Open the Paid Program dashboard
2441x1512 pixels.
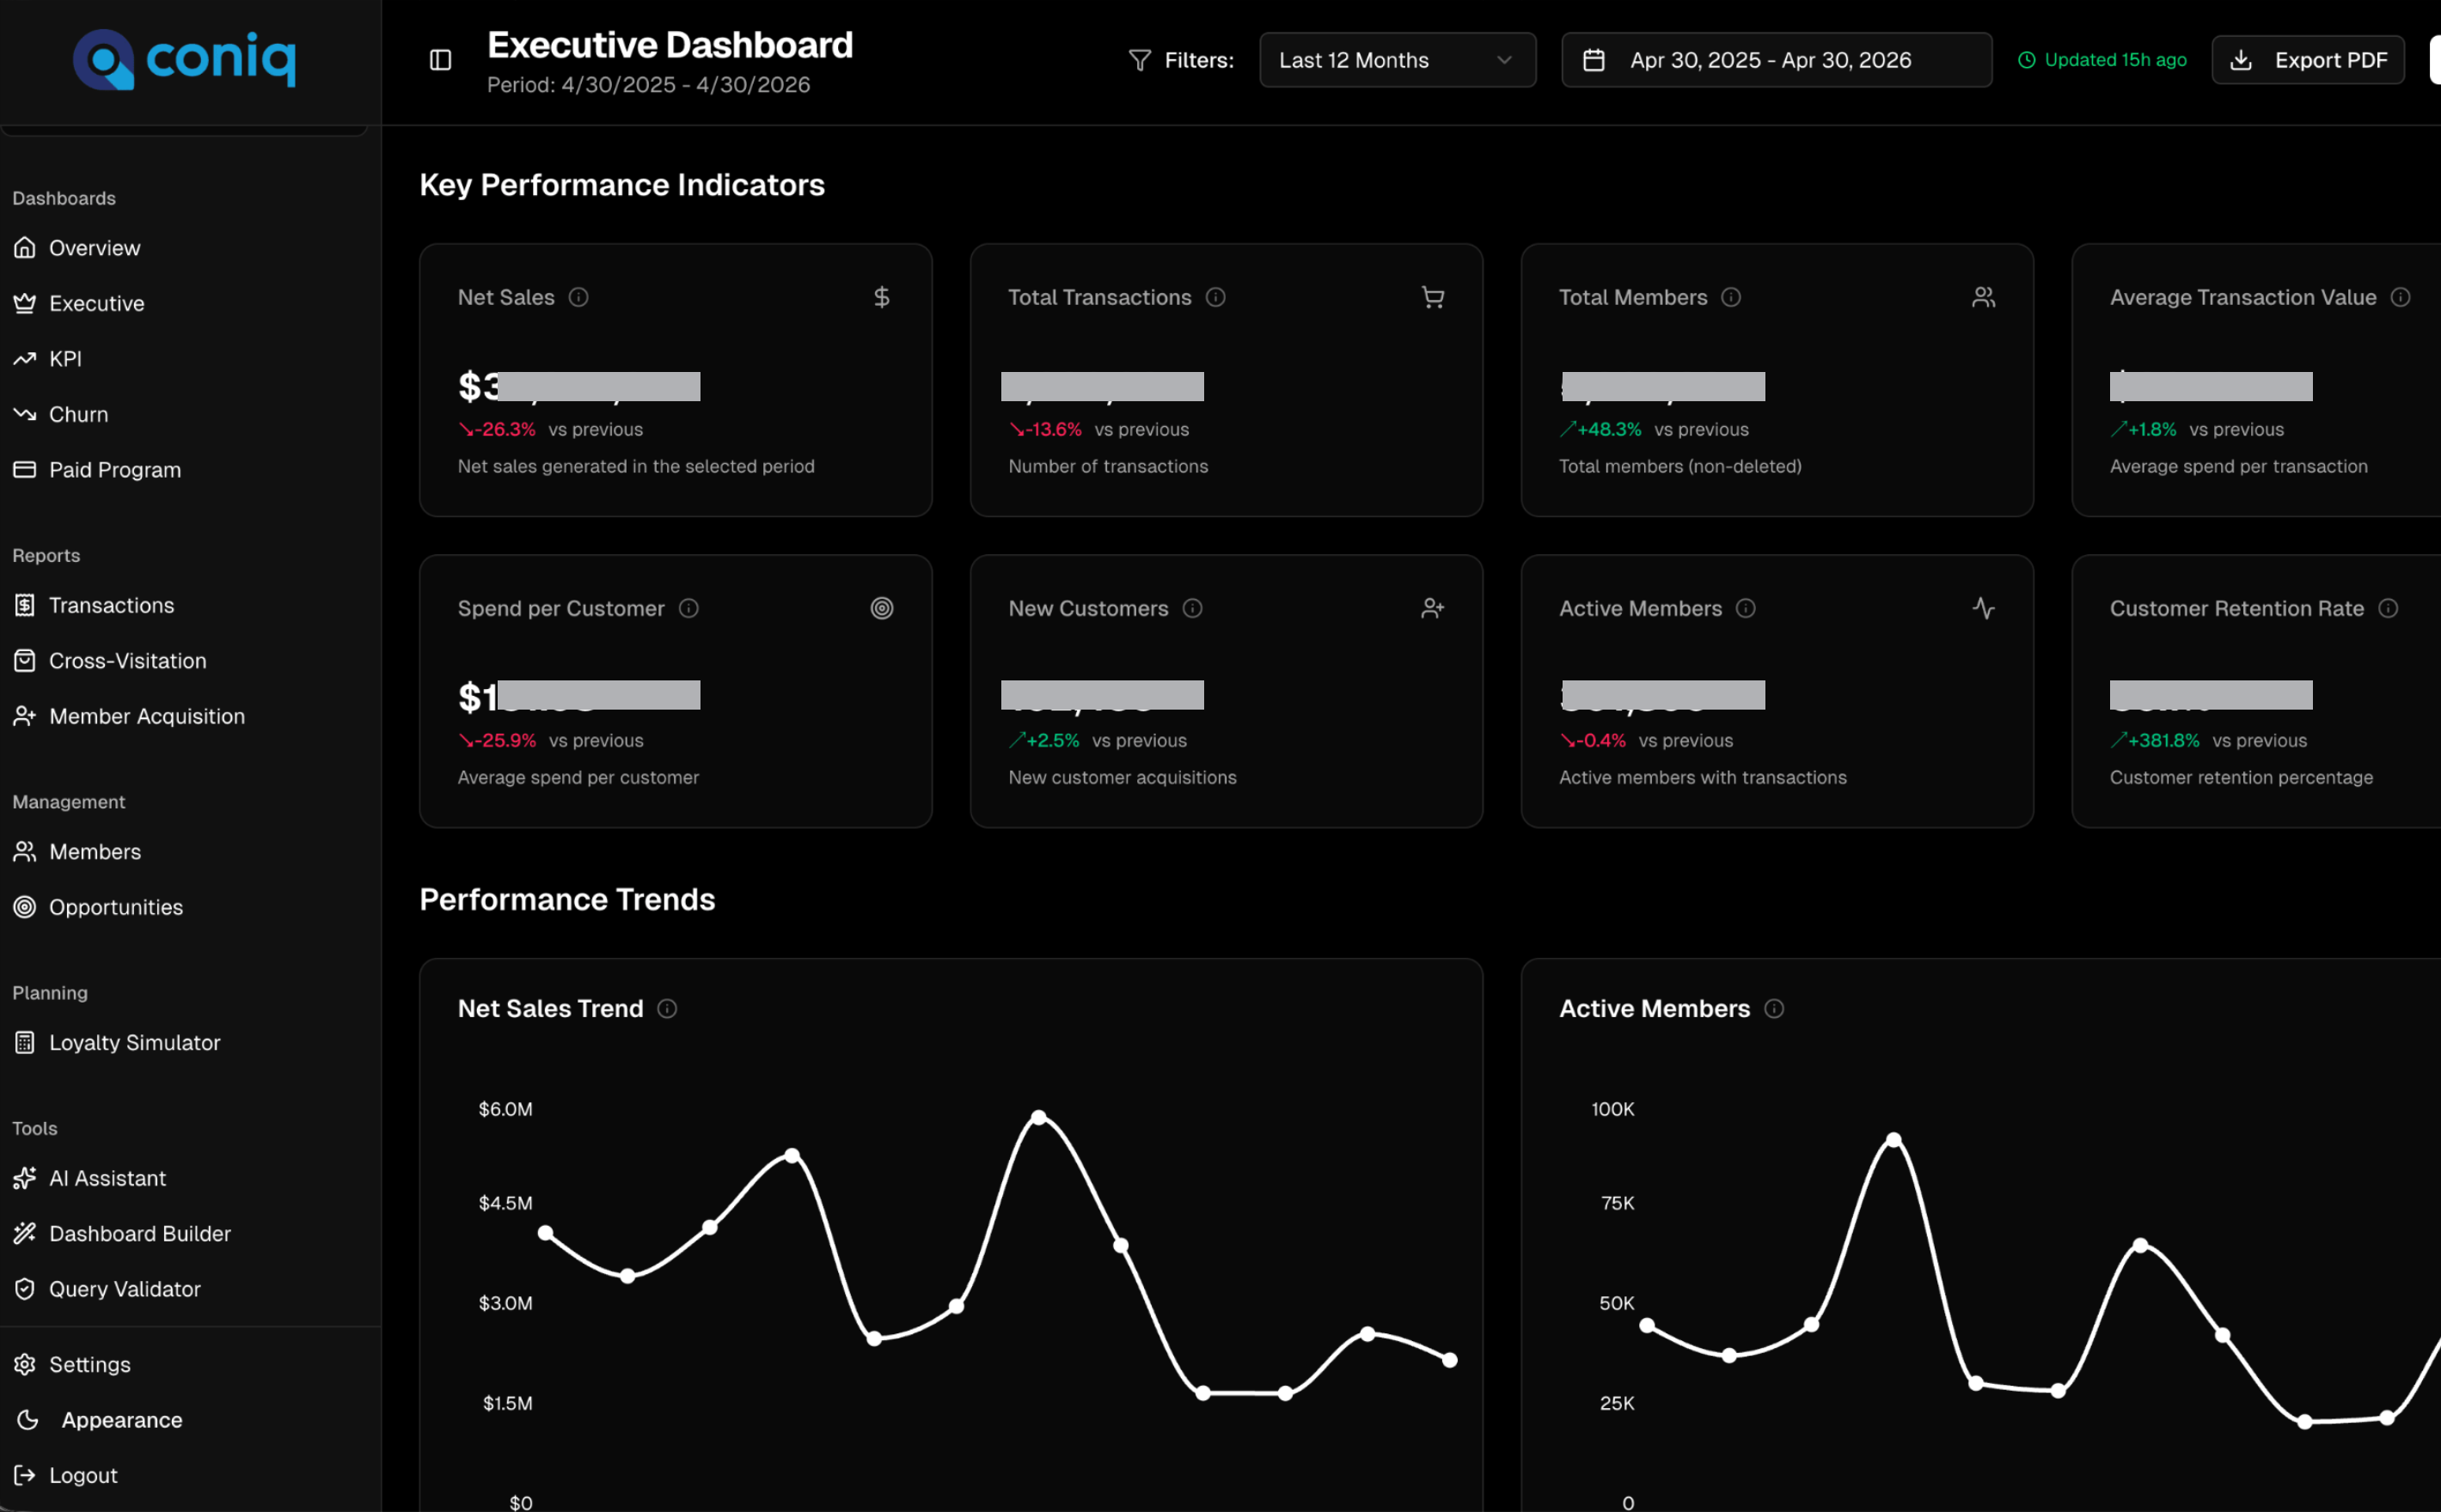(115, 470)
